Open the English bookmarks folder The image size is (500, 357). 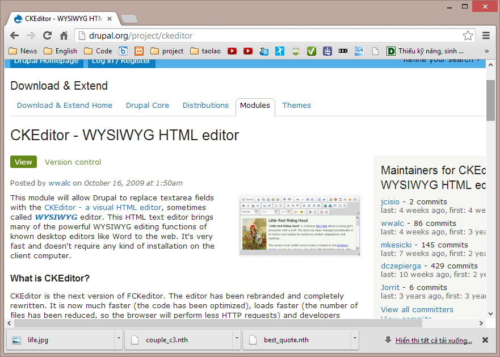click(x=61, y=51)
